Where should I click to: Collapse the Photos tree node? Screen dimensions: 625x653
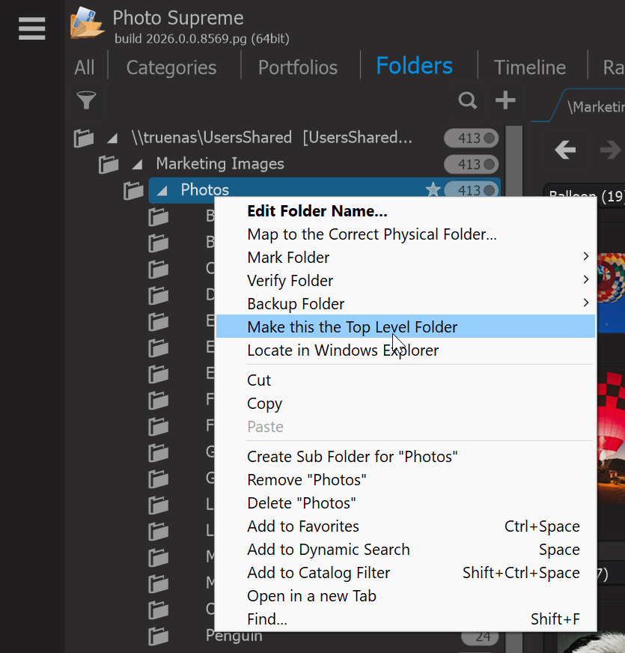pos(162,191)
